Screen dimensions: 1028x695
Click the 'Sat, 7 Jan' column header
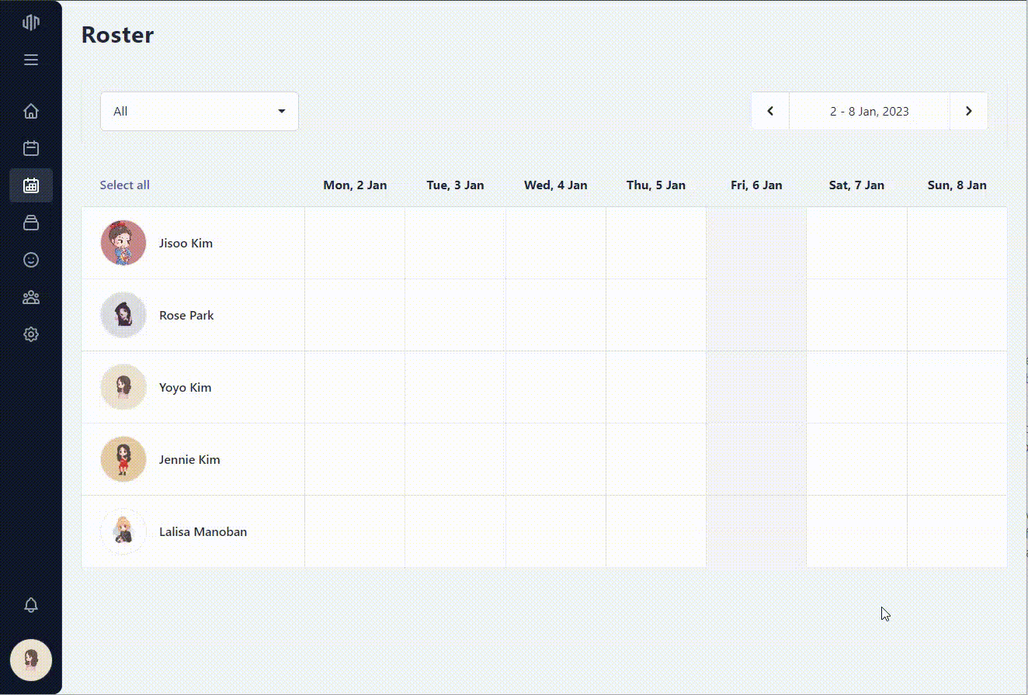856,185
